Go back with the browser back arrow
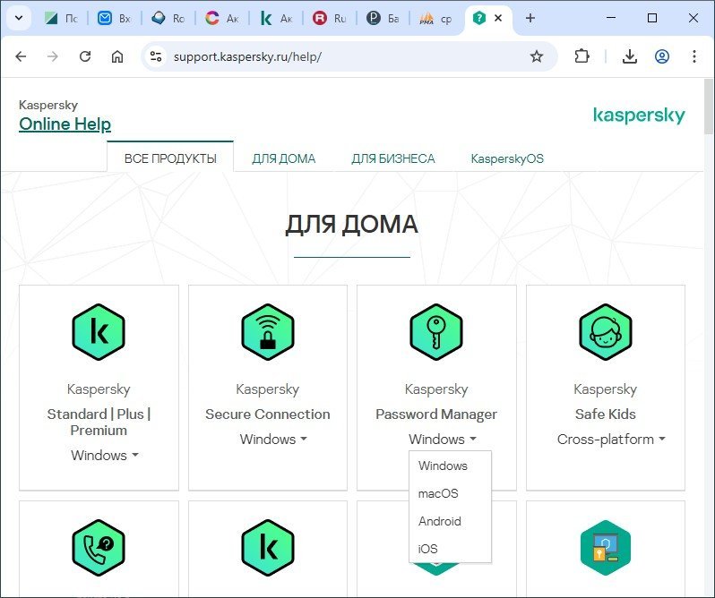The height and width of the screenshot is (598, 715). click(x=21, y=56)
